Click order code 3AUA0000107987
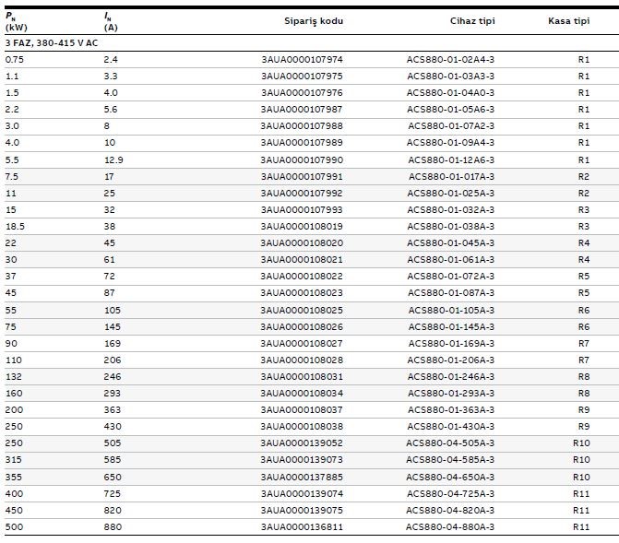This screenshot has width=619, height=543. [x=302, y=110]
